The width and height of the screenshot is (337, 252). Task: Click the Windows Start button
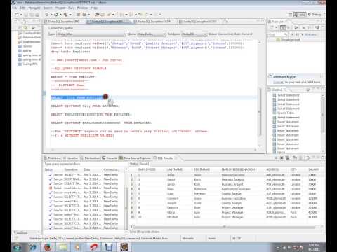click(x=18, y=247)
